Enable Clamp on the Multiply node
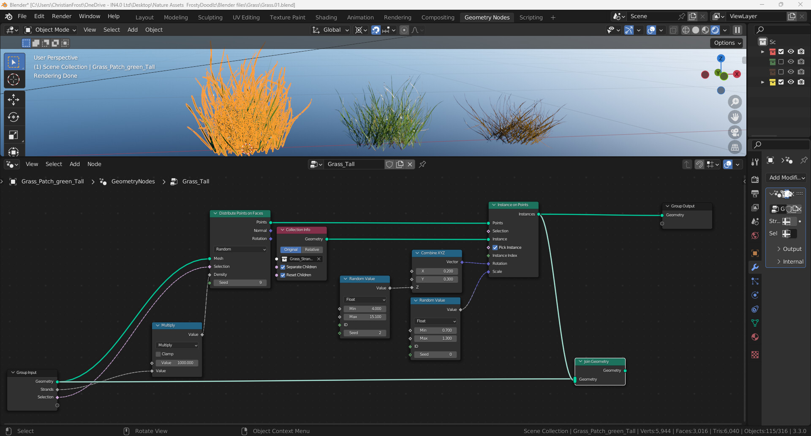811x436 pixels. click(158, 354)
